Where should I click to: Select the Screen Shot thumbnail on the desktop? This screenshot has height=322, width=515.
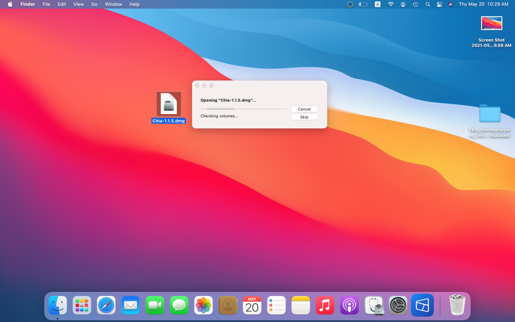[x=491, y=24]
